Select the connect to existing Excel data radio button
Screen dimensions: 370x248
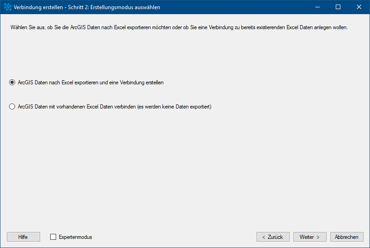[x=12, y=107]
